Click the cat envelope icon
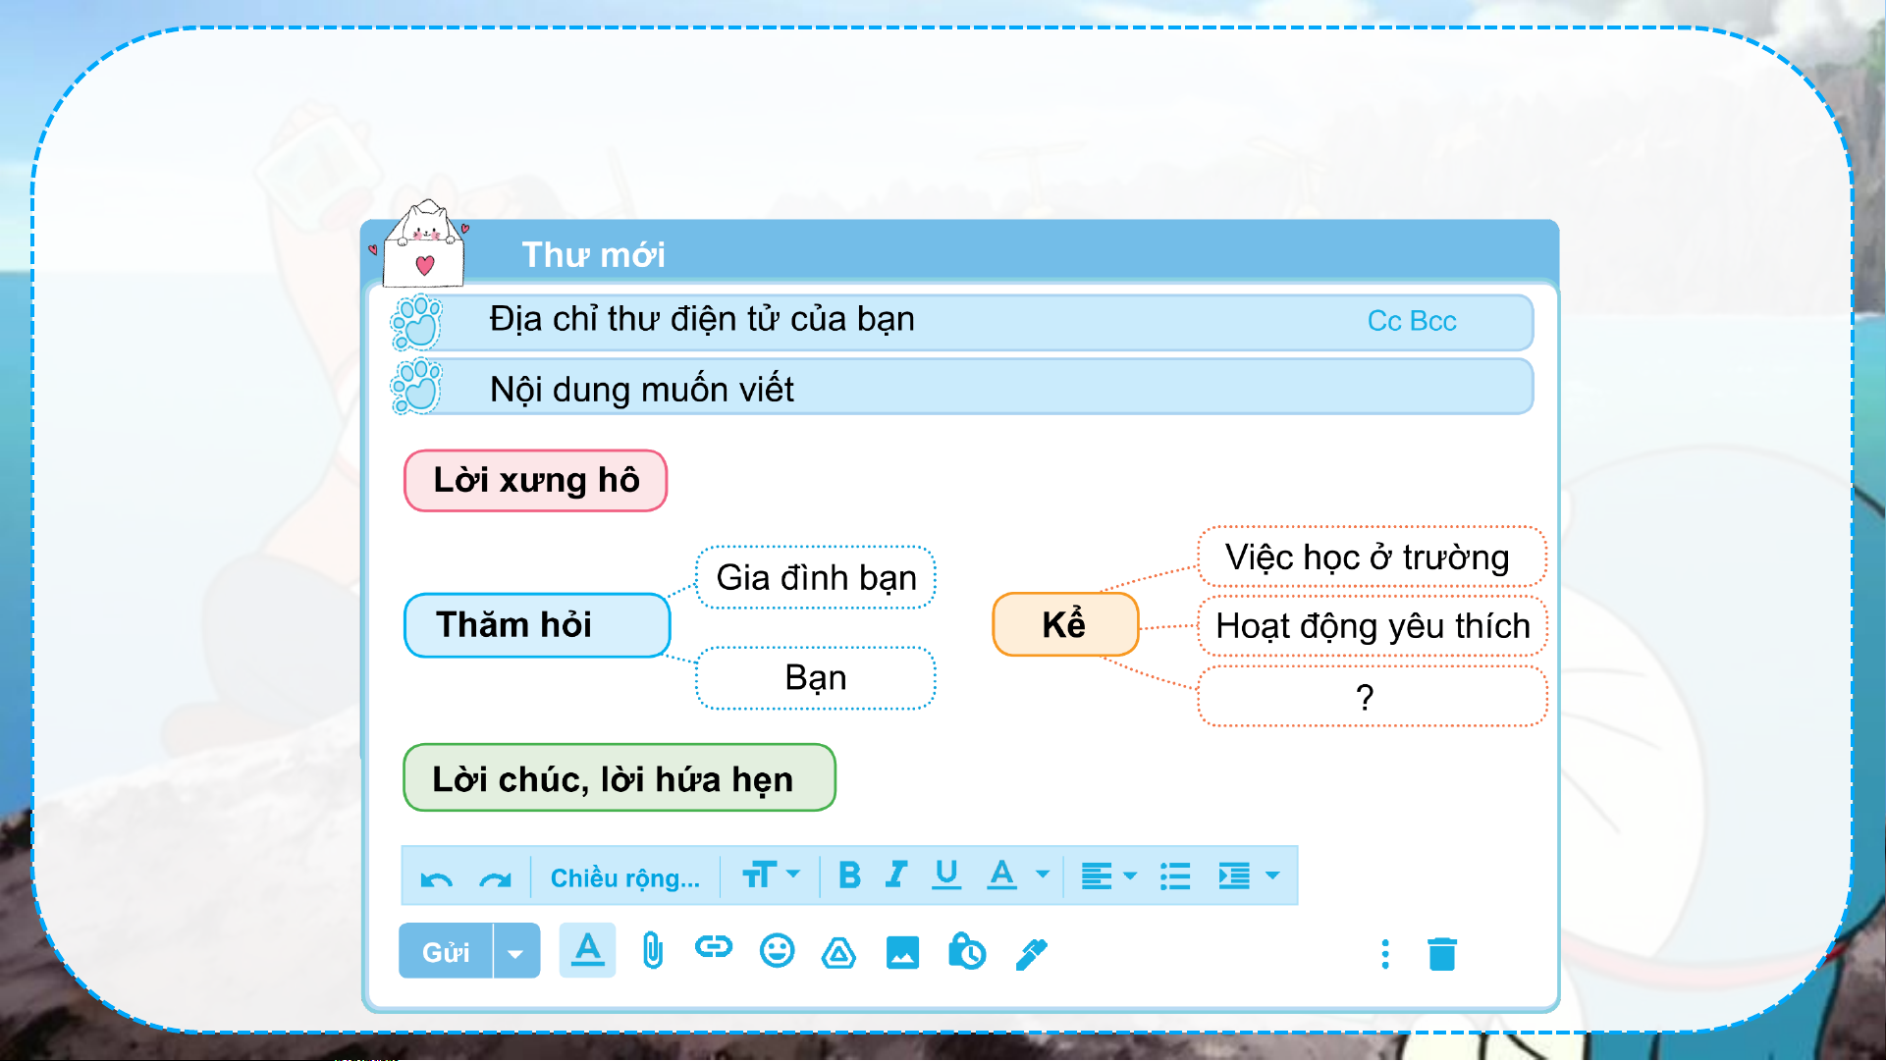The width and height of the screenshot is (1886, 1061). [x=424, y=244]
